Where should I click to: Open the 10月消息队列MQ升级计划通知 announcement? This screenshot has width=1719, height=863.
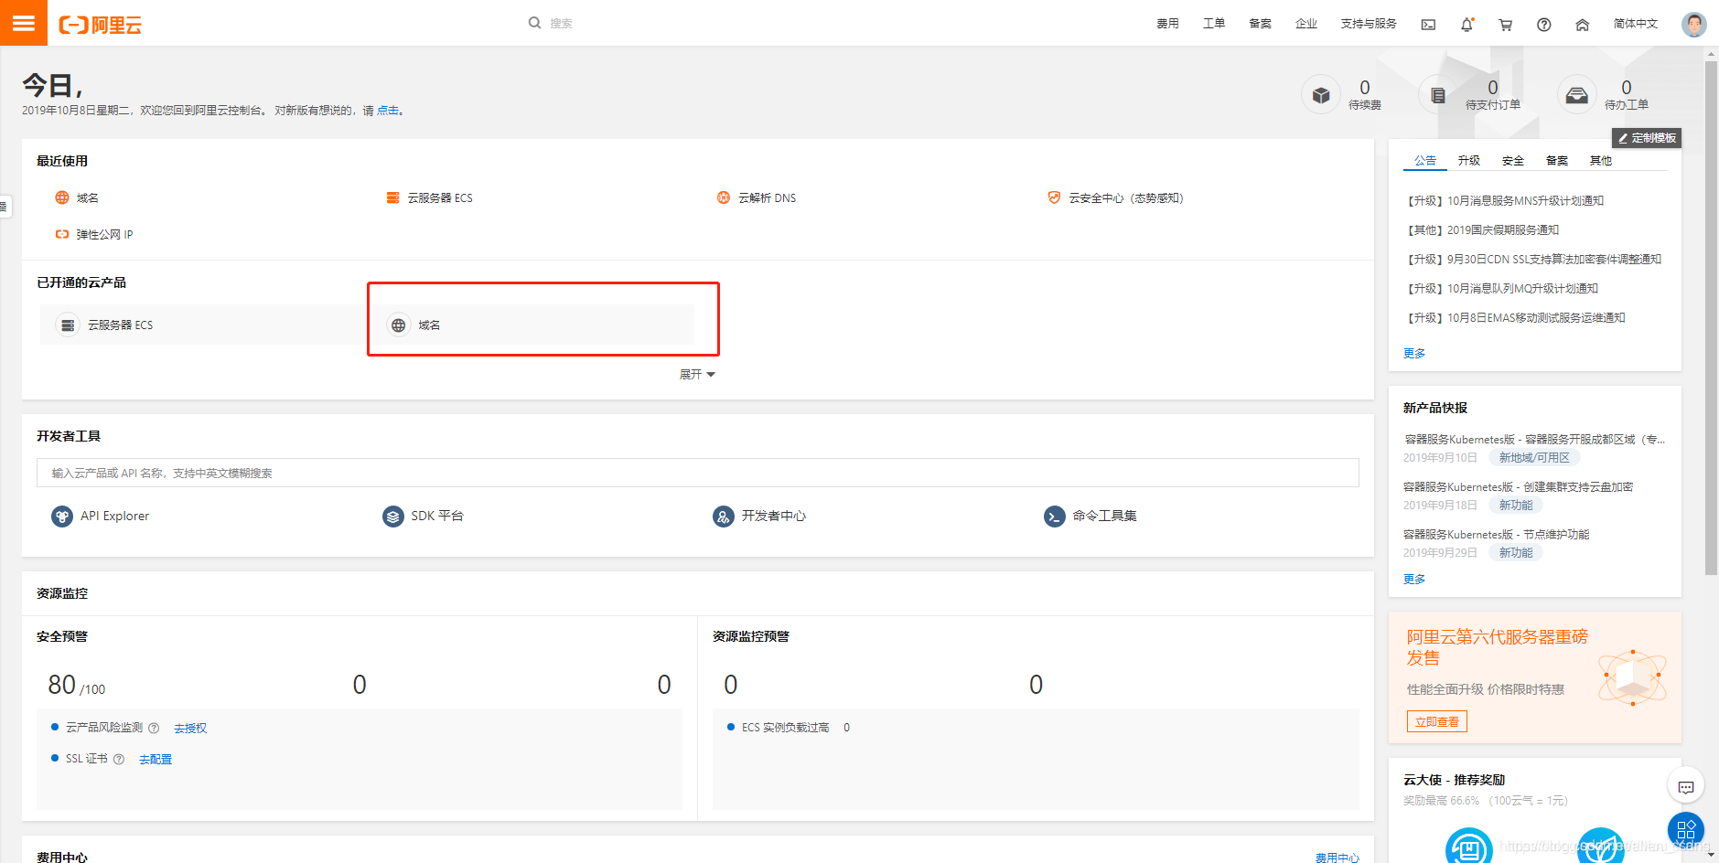pos(1502,289)
